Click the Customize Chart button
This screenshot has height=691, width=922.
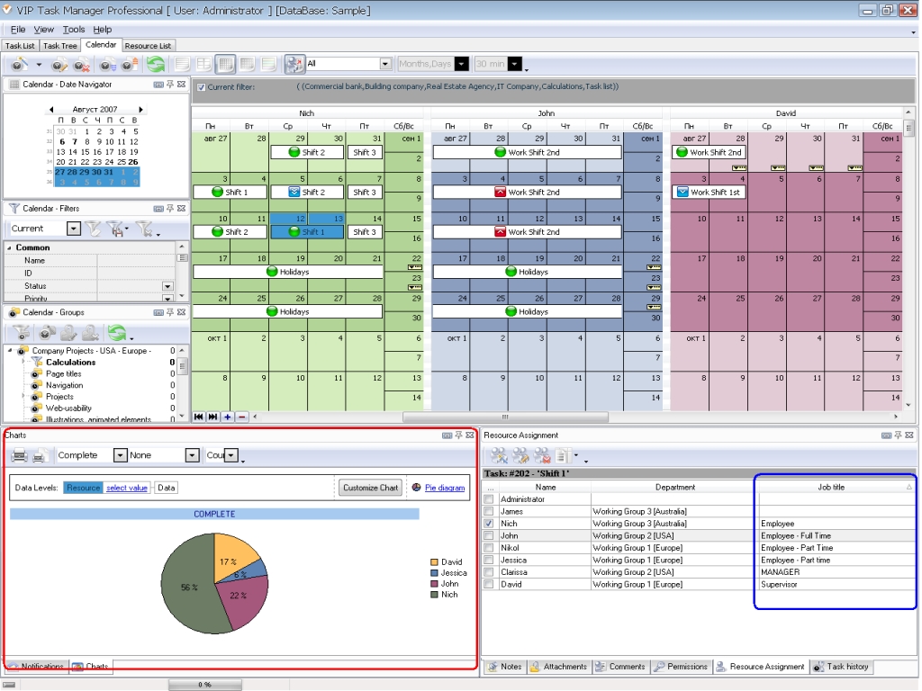(369, 487)
